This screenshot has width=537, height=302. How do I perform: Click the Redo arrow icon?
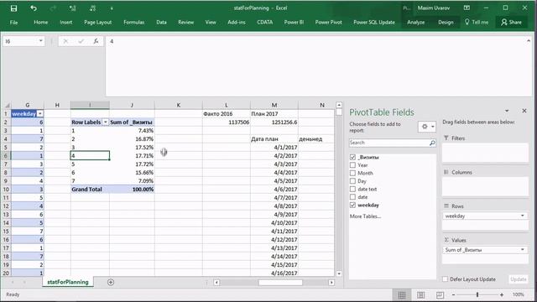pyautogui.click(x=53, y=8)
